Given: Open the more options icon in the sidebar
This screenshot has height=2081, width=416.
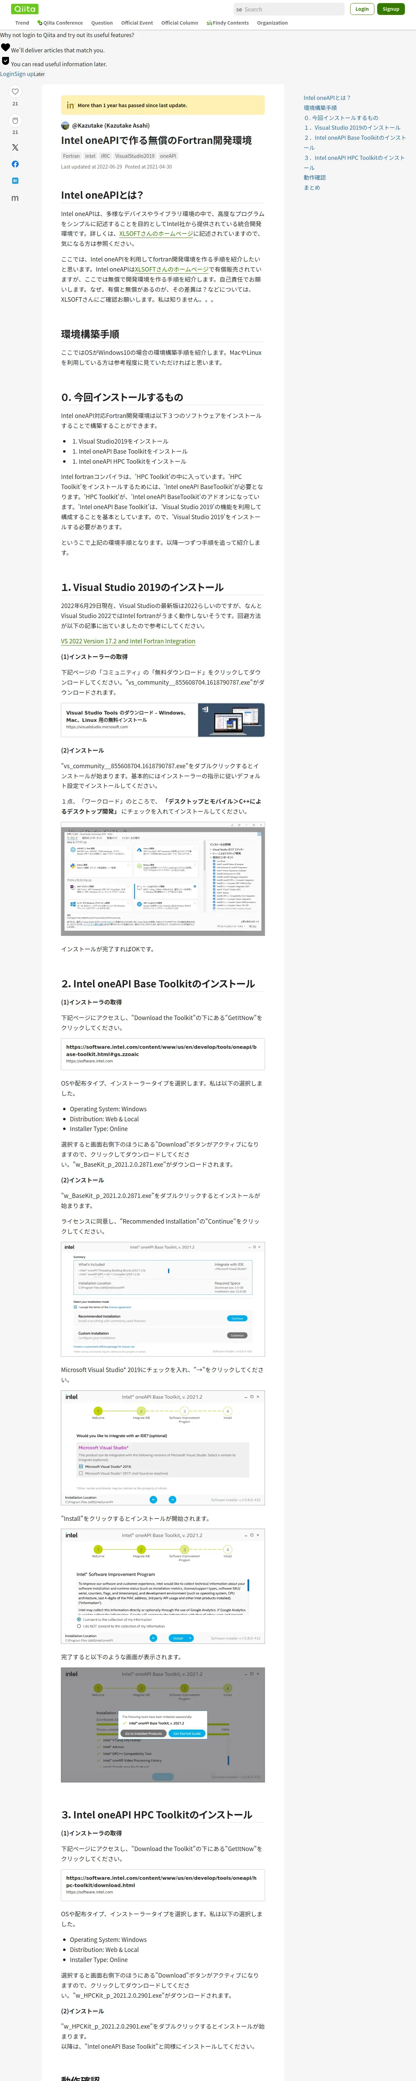Looking at the screenshot, I should (x=15, y=198).
